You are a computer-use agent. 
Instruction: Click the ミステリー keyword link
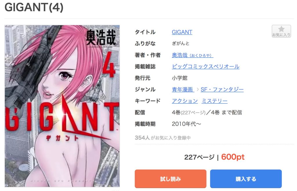[x=214, y=101]
